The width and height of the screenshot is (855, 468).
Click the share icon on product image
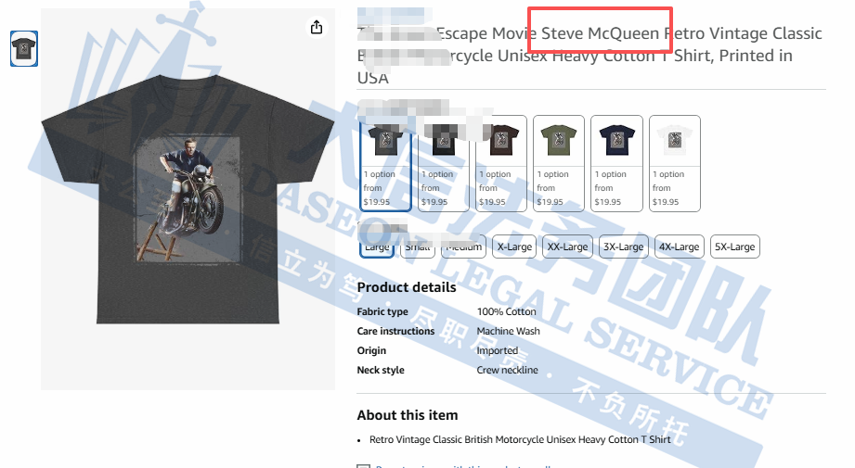[317, 27]
